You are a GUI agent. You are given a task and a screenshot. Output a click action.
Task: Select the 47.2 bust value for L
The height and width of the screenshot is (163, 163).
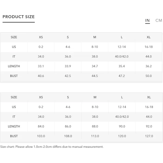122,76
